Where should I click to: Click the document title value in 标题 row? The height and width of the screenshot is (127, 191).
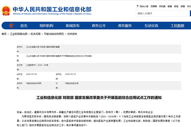tap(59, 56)
